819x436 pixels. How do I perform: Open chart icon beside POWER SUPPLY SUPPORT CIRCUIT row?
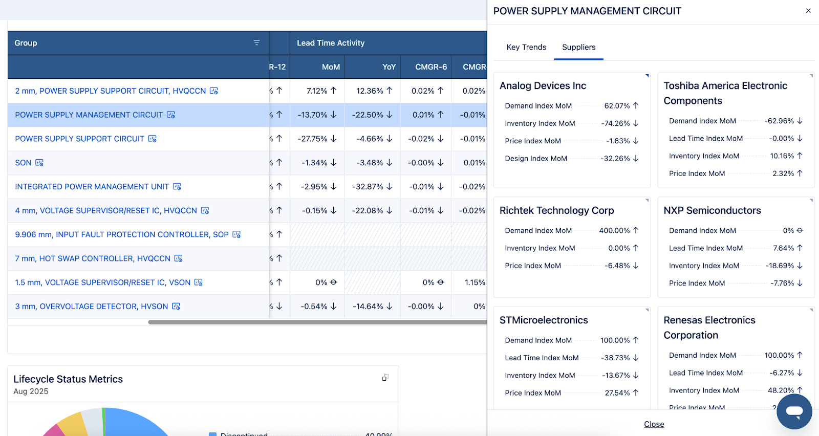(x=153, y=139)
